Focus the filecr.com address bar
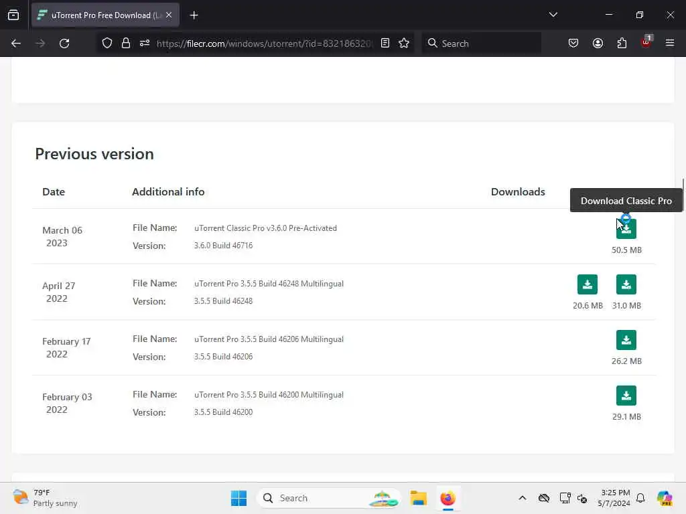 point(264,44)
